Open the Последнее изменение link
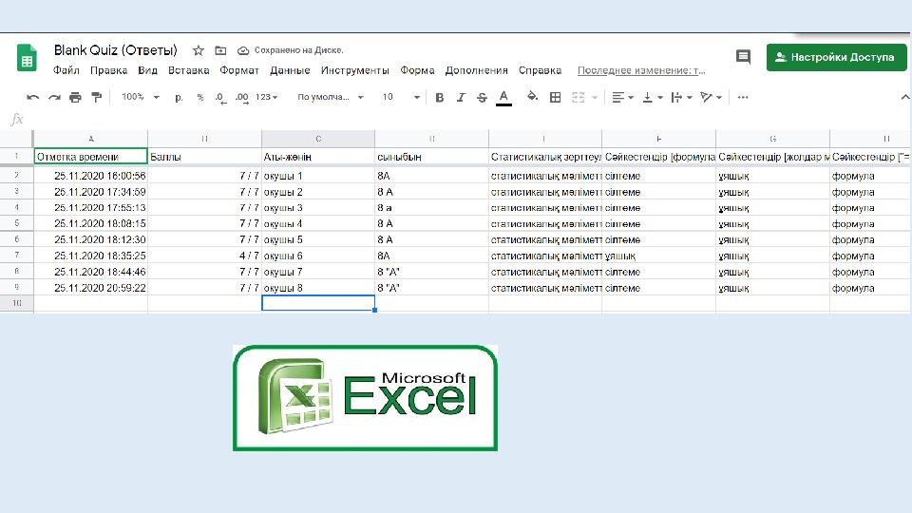912x513 pixels. 641,70
